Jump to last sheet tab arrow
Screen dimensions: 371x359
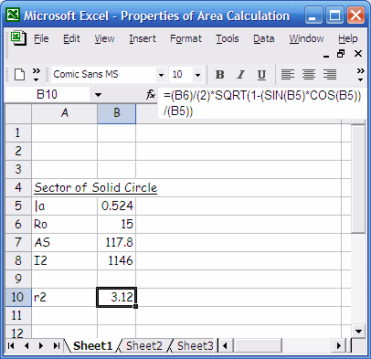56,346
